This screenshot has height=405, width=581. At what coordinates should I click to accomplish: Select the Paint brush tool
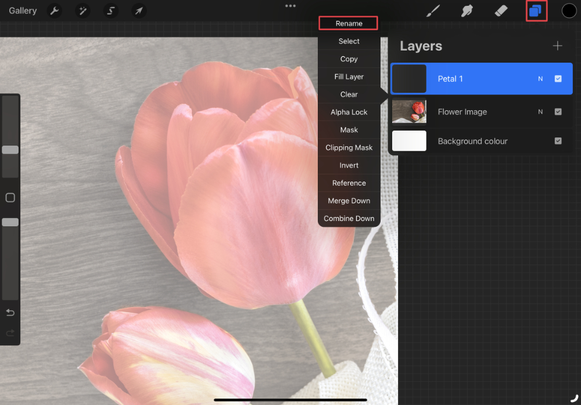coord(433,10)
